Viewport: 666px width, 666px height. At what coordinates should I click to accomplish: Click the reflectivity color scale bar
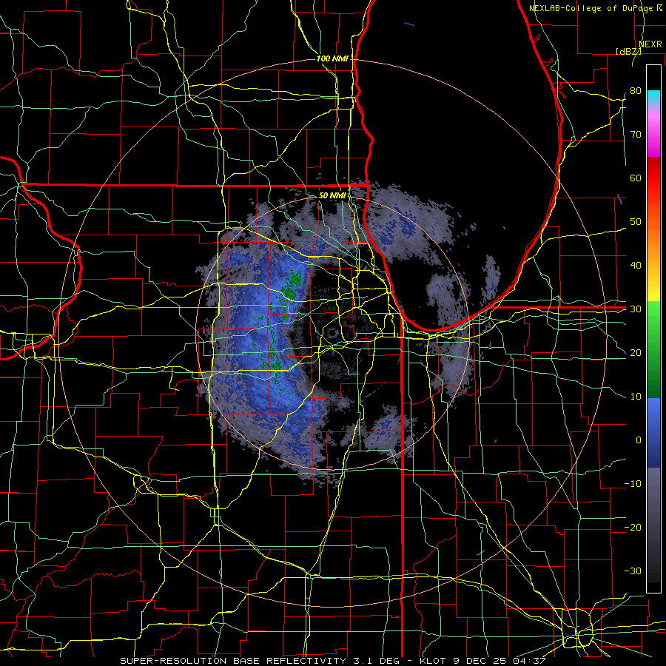653,329
